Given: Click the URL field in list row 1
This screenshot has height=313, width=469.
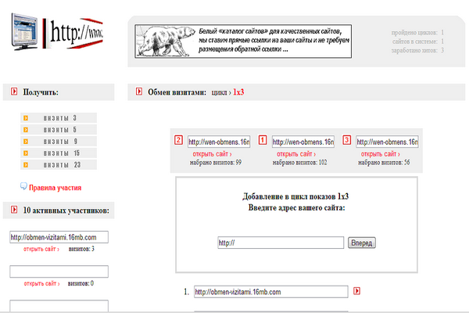Looking at the screenshot, I should 271,292.
